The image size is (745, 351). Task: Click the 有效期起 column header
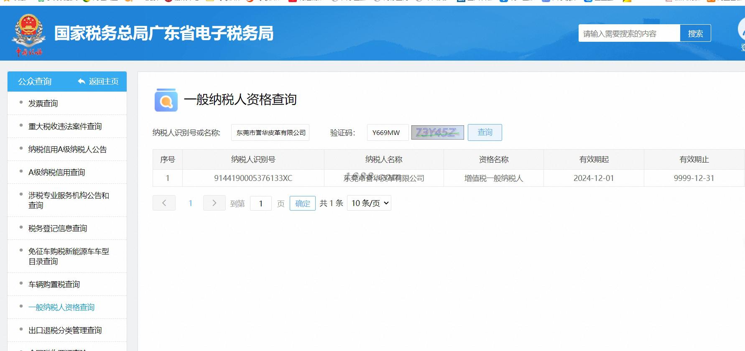594,160
